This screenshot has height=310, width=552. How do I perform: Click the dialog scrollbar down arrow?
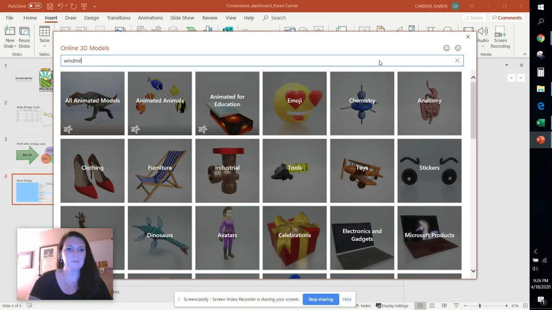[x=473, y=271]
